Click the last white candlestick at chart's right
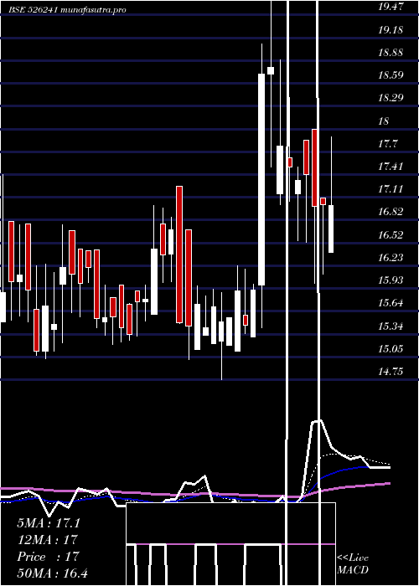This screenshot has height=586, width=419. pos(331,229)
